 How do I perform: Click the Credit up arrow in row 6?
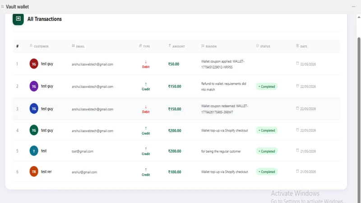[146, 170]
